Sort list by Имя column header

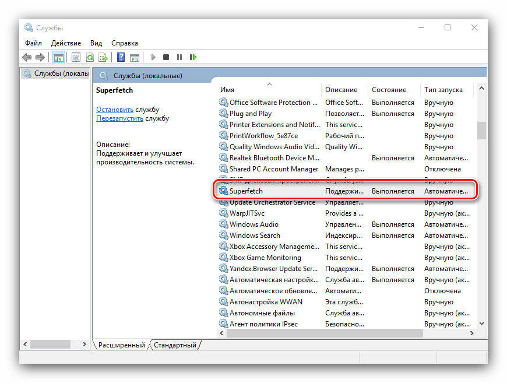click(x=227, y=90)
